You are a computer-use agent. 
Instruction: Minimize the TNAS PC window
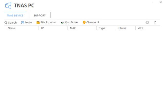click(x=153, y=2)
